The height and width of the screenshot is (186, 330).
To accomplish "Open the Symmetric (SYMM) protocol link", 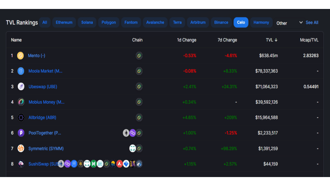I will coord(46,149).
